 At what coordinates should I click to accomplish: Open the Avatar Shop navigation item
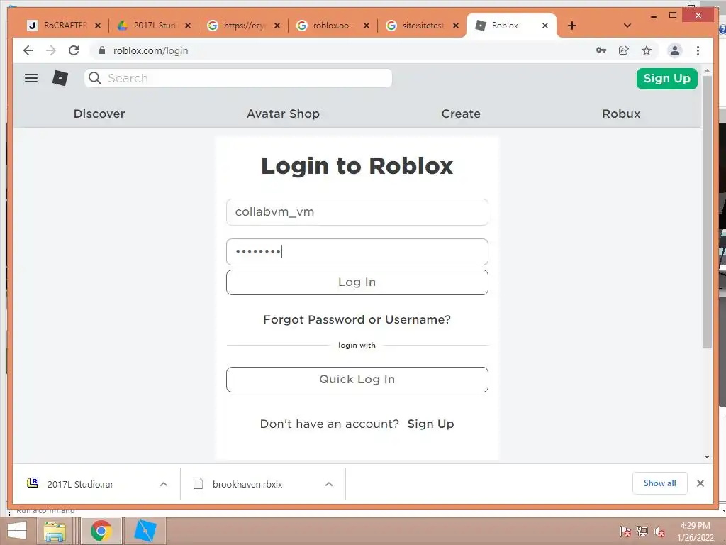tap(283, 114)
